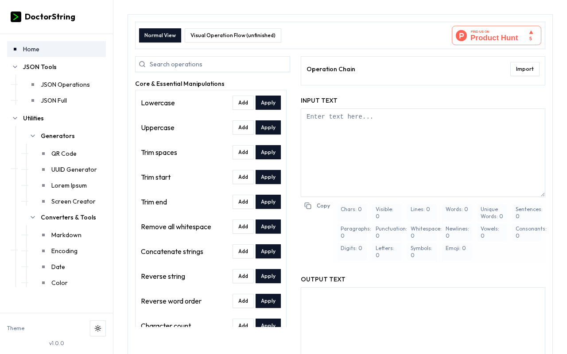
Task: Open the QR Code generator
Action: coord(64,154)
